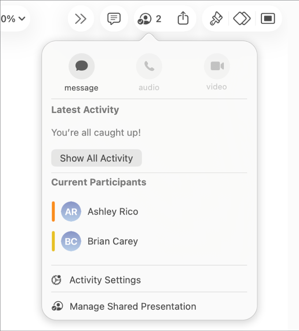Screen dimensions: 299x331
Task: Click the Manage Shared Presentation icon
Action: 57,306
